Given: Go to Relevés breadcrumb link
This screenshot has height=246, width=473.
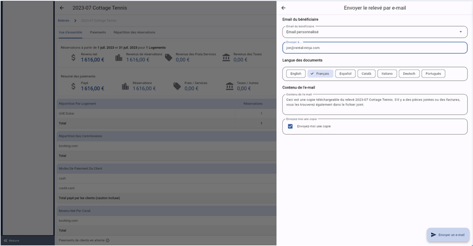Looking at the screenshot, I should coord(63,21).
